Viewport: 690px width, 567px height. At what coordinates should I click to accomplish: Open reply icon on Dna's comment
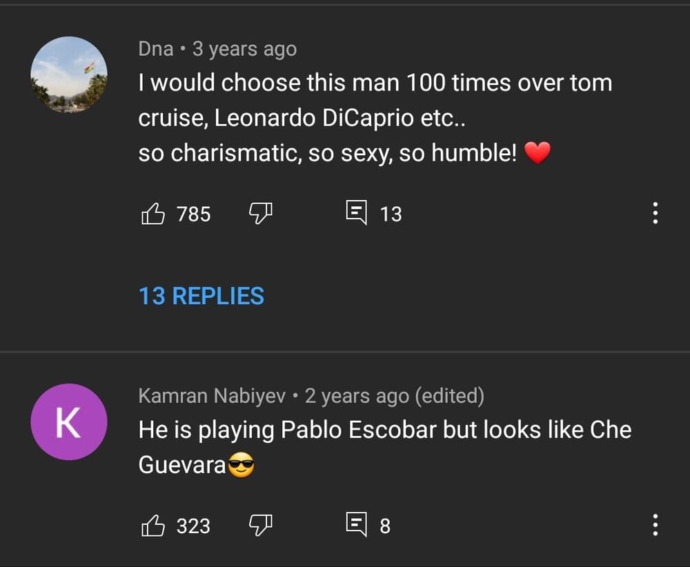click(x=357, y=212)
